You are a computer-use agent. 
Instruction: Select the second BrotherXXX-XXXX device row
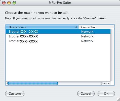(x=58, y=36)
